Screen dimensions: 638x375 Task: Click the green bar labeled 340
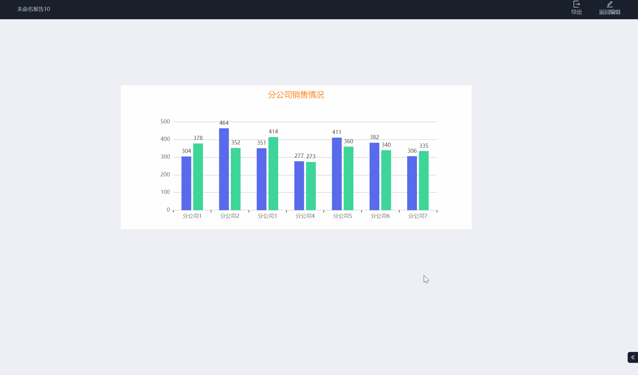pyautogui.click(x=386, y=180)
